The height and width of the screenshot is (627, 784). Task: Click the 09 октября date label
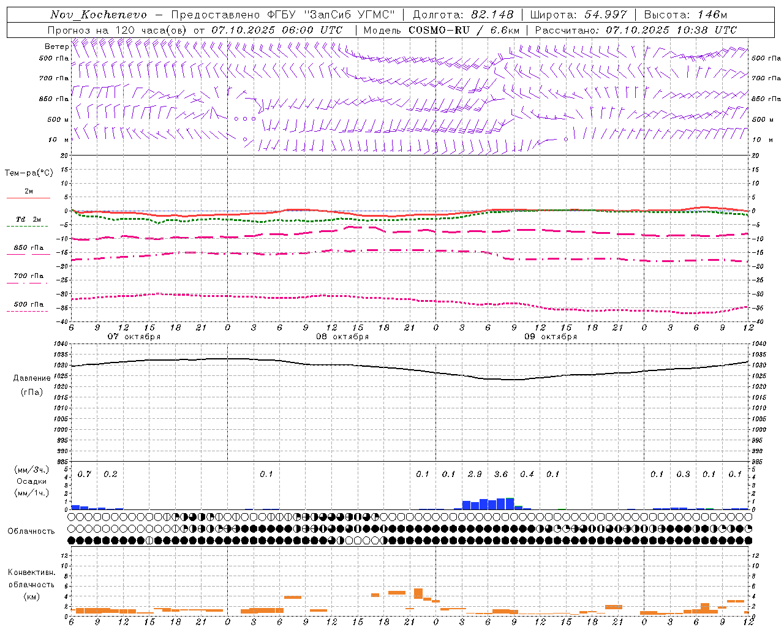tap(551, 337)
